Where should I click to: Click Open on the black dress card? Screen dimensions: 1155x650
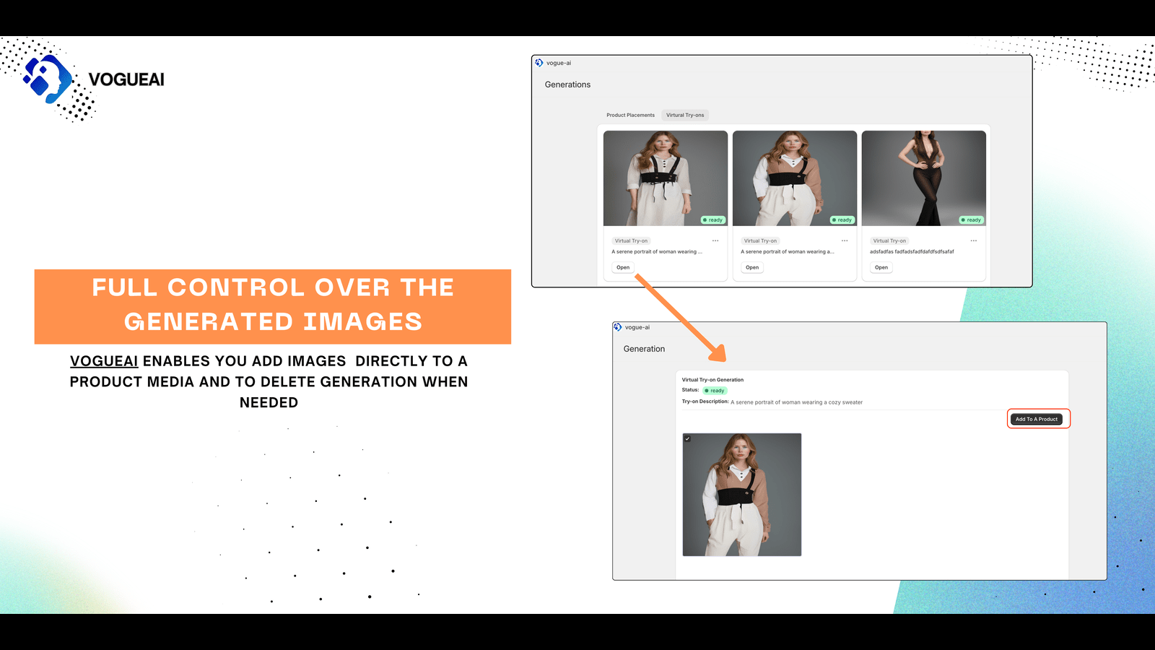tap(881, 267)
